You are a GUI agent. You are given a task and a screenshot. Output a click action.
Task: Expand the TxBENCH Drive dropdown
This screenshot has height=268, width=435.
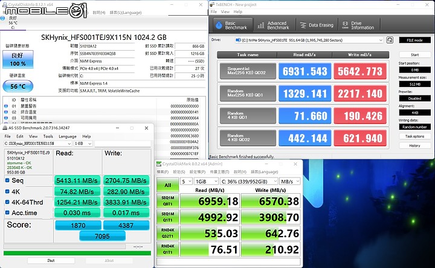click(381, 40)
